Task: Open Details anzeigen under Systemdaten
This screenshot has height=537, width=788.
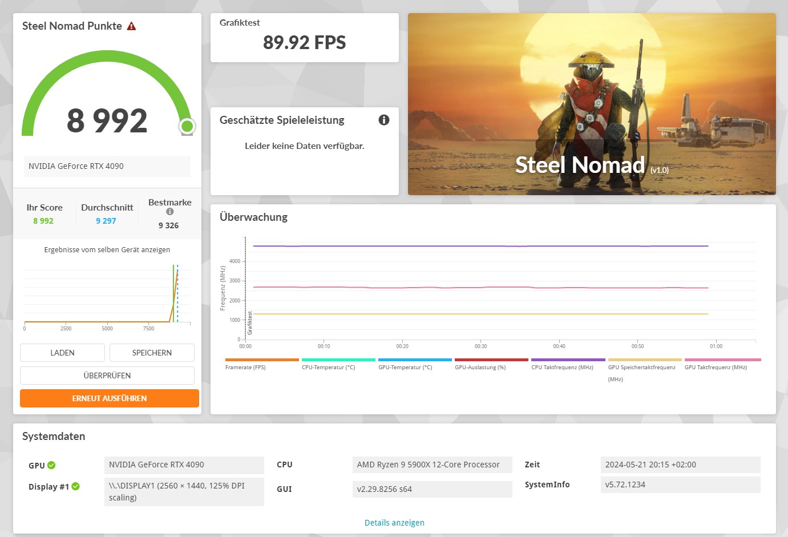Action: 394,522
